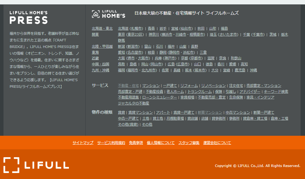The image size is (305, 179).
Task: Open the ジャカルタの不動産 link
Action: click(133, 104)
